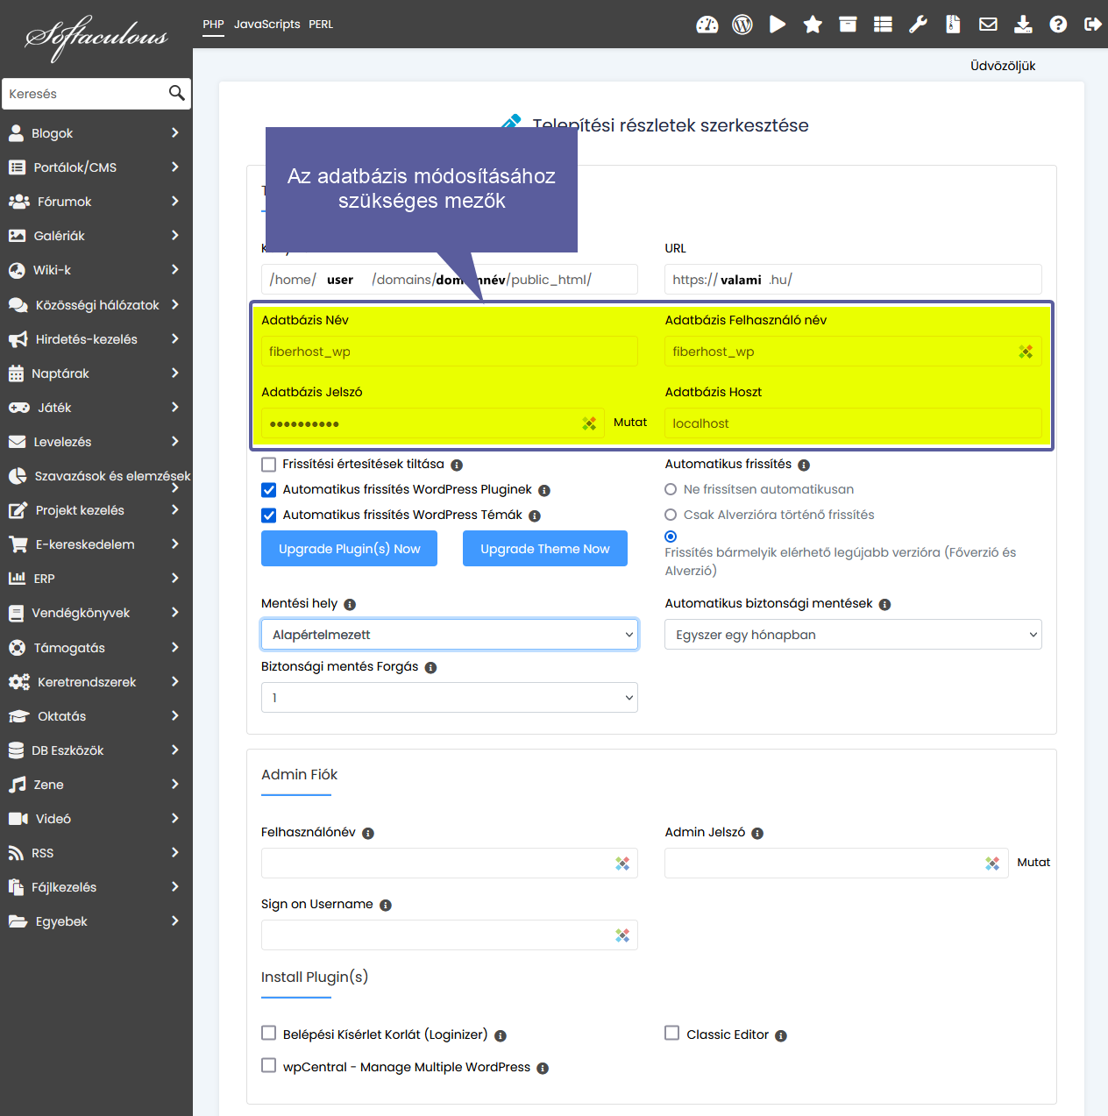Open the Softaculous dashboard gauge icon
The height and width of the screenshot is (1116, 1108).
click(x=707, y=25)
